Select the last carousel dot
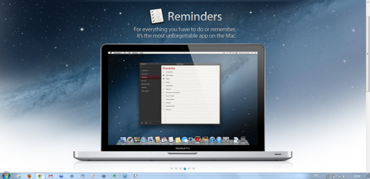This screenshot has height=179, width=370. 193,169
